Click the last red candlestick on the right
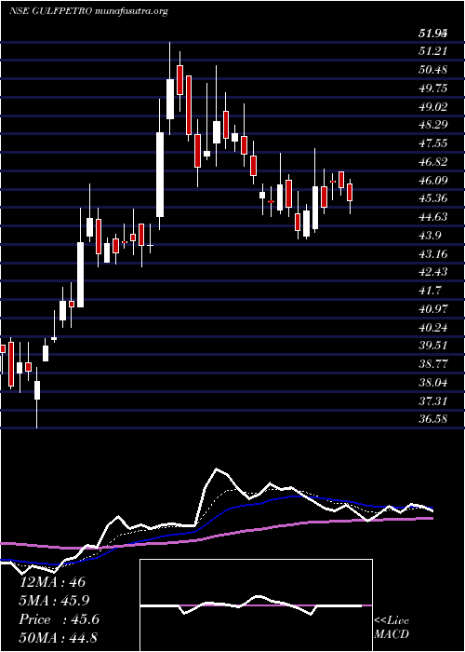Screen dimensions: 465x652 click(x=350, y=193)
